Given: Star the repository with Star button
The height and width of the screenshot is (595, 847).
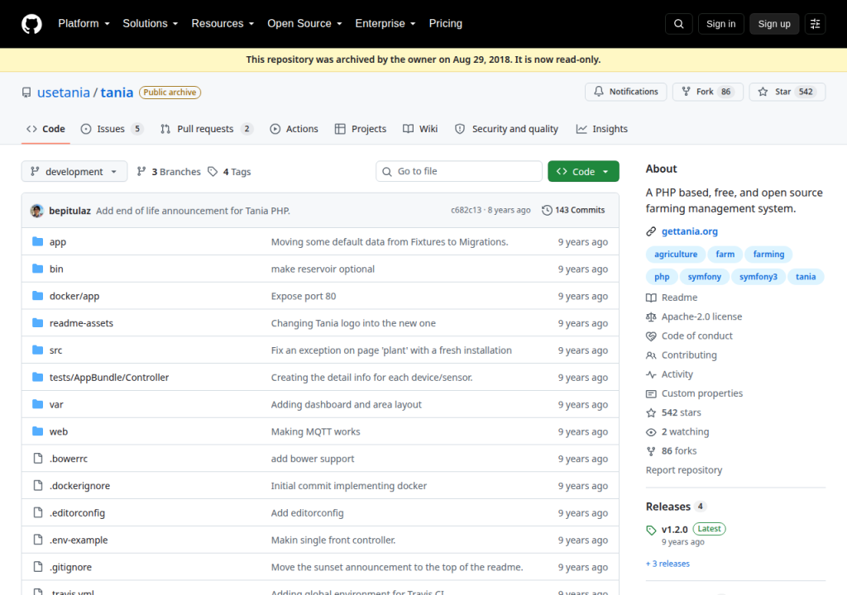Looking at the screenshot, I should point(787,91).
